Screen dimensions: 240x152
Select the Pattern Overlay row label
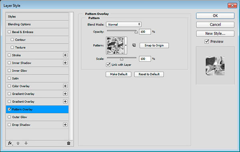[x=22, y=109]
